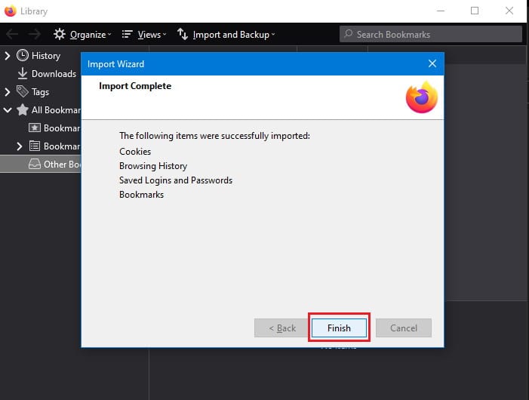
Task: Click the Cancel button in Import Wizard
Action: (404, 328)
